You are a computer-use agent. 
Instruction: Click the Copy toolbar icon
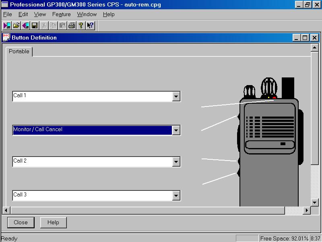pyautogui.click(x=53, y=26)
